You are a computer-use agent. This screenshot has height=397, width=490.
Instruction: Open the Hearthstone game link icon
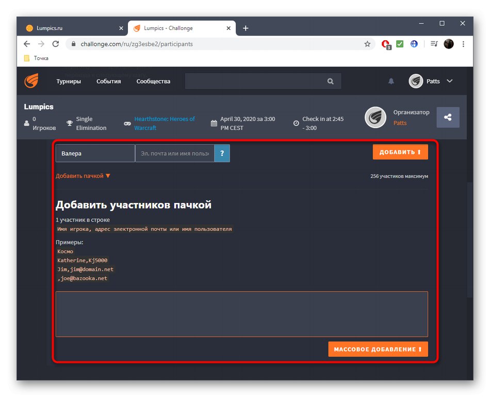click(127, 123)
